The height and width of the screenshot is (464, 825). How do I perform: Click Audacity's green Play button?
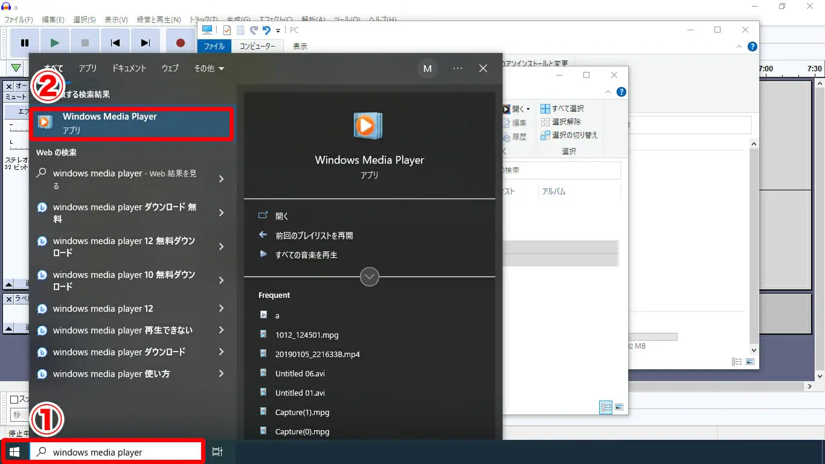55,43
